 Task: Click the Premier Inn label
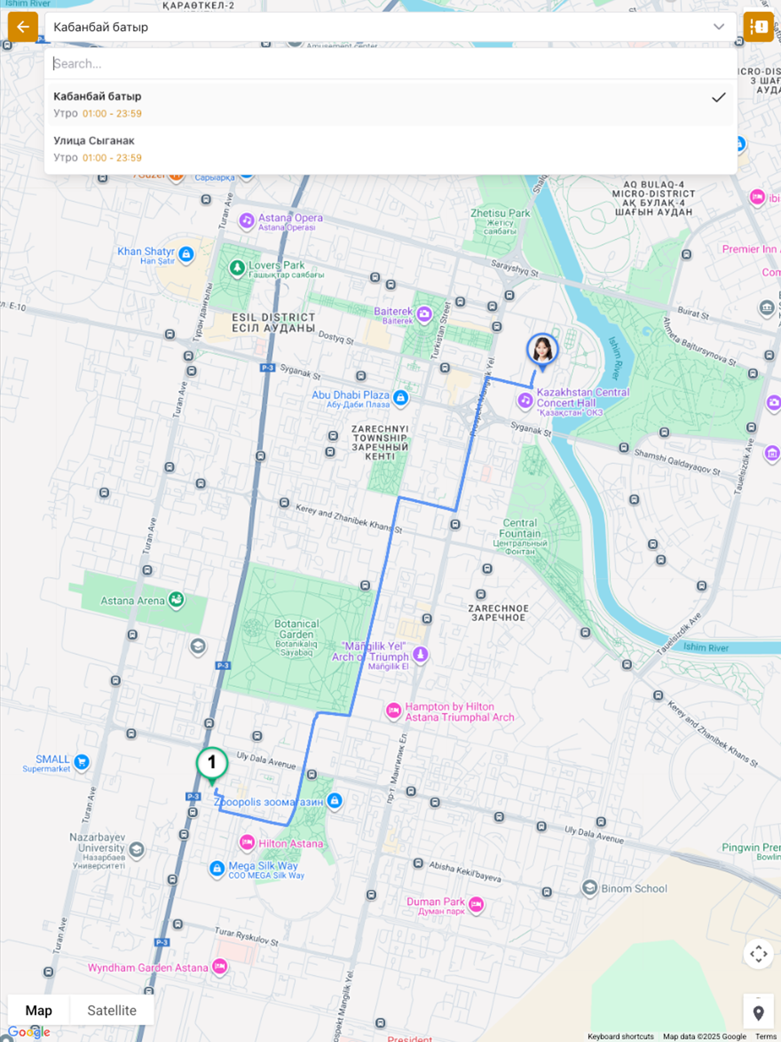(x=750, y=249)
